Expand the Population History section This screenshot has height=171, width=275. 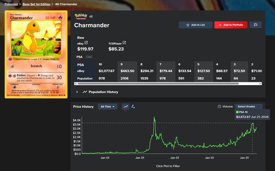click(x=77, y=92)
